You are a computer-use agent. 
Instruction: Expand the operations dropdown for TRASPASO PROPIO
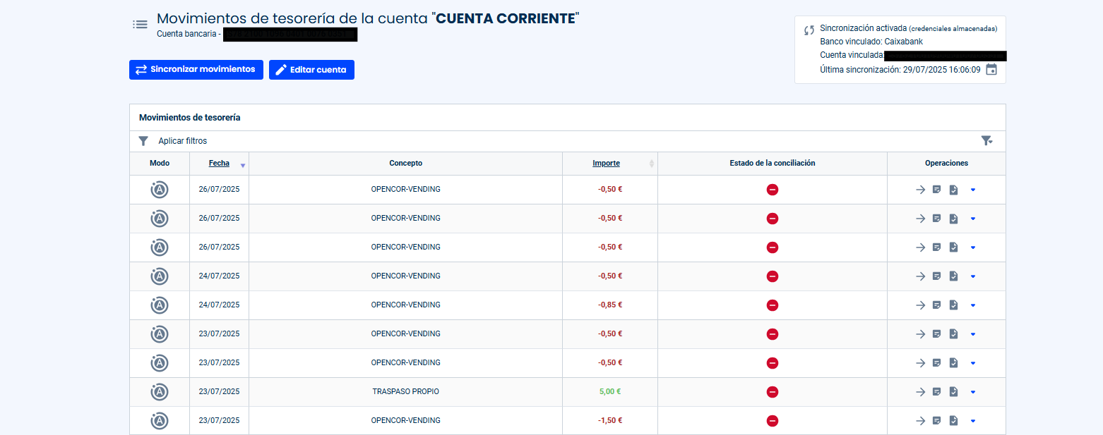(973, 392)
